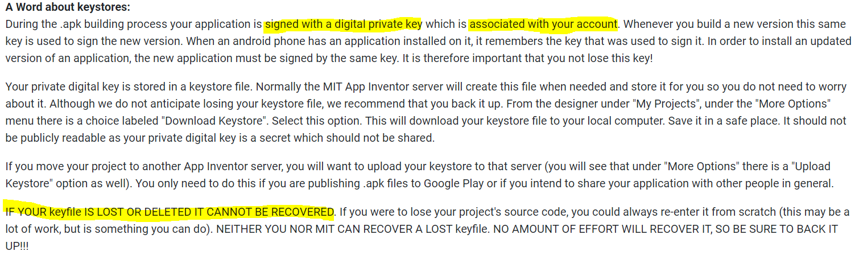Screen dimensions: 855x255
Task: Click the final "UP!!!" text
Action: point(18,246)
